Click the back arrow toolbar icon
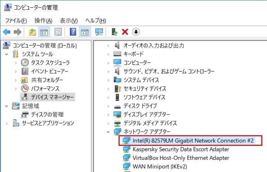Viewport: 267px width, 172px height. click(x=7, y=32)
